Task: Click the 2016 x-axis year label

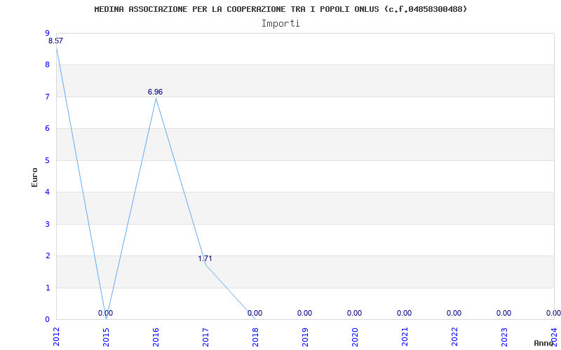Action: pyautogui.click(x=156, y=336)
